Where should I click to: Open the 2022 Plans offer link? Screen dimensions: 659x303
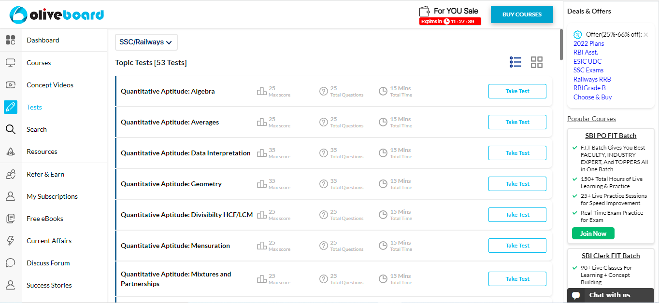[x=589, y=43]
